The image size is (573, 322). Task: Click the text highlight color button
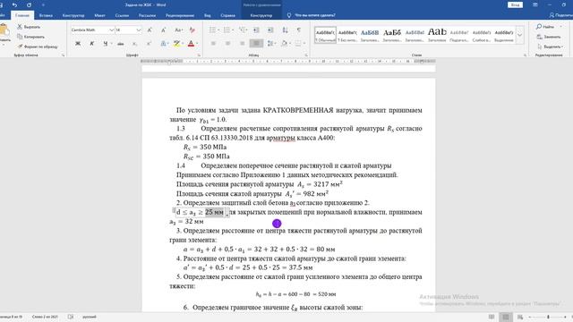click(177, 44)
